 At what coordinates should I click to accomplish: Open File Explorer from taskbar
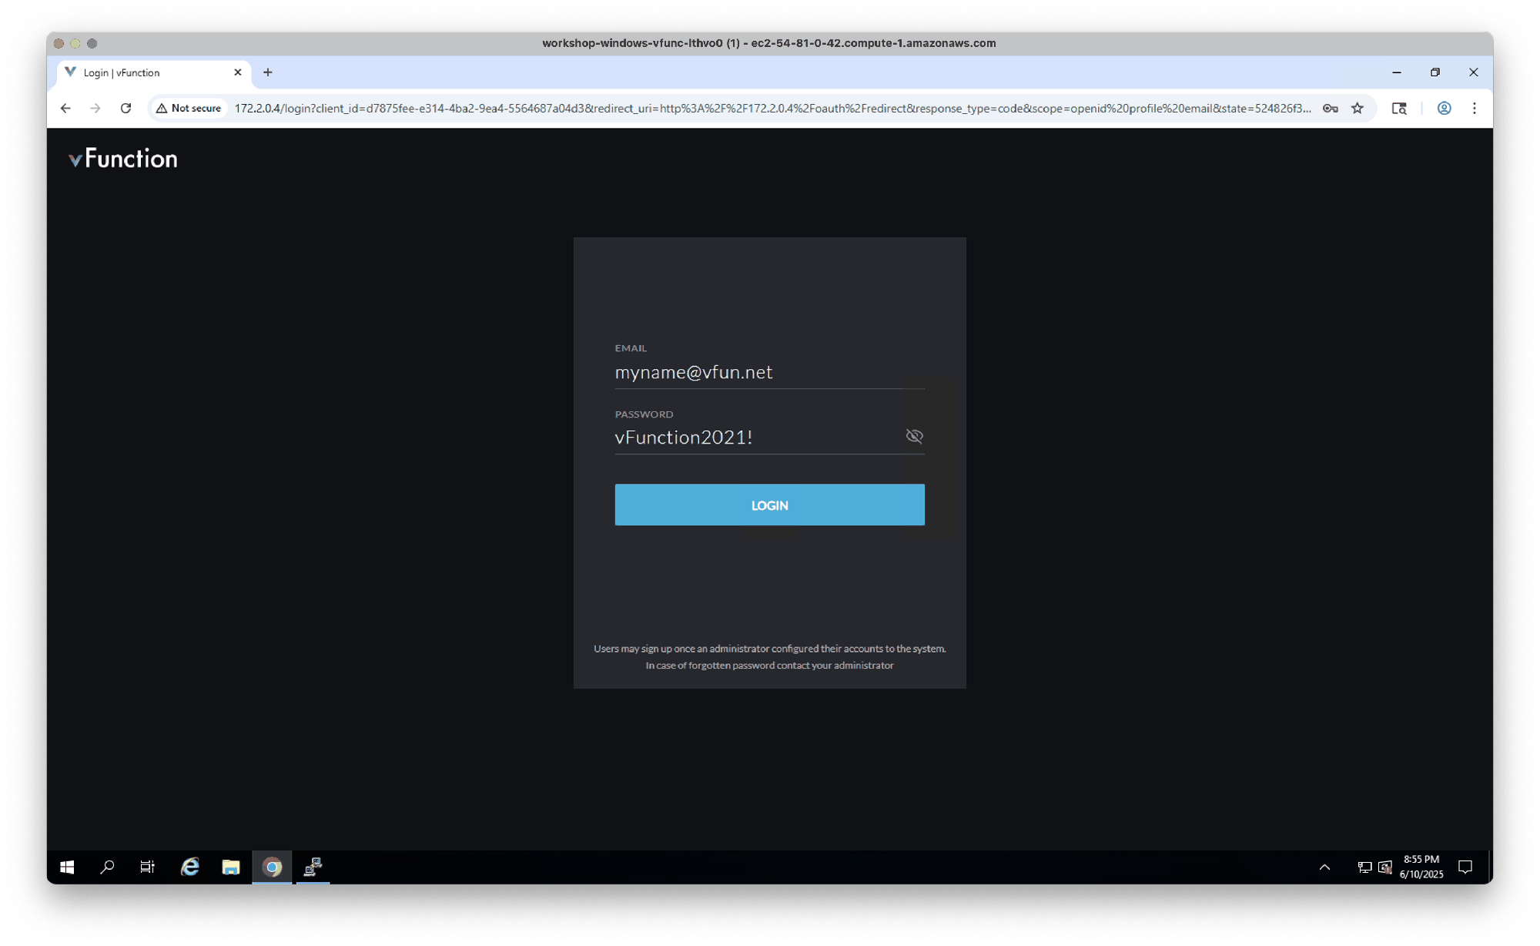(x=231, y=867)
